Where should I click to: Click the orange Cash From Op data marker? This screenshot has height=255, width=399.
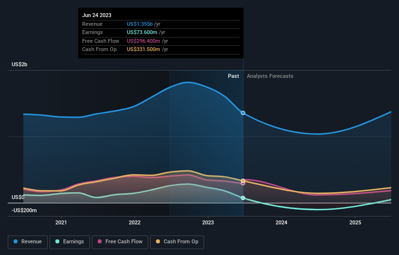pyautogui.click(x=243, y=181)
